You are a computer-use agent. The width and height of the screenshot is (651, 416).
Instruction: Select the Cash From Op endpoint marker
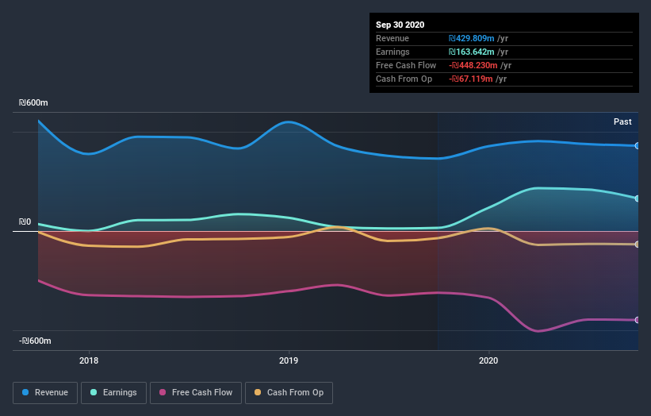(x=637, y=245)
